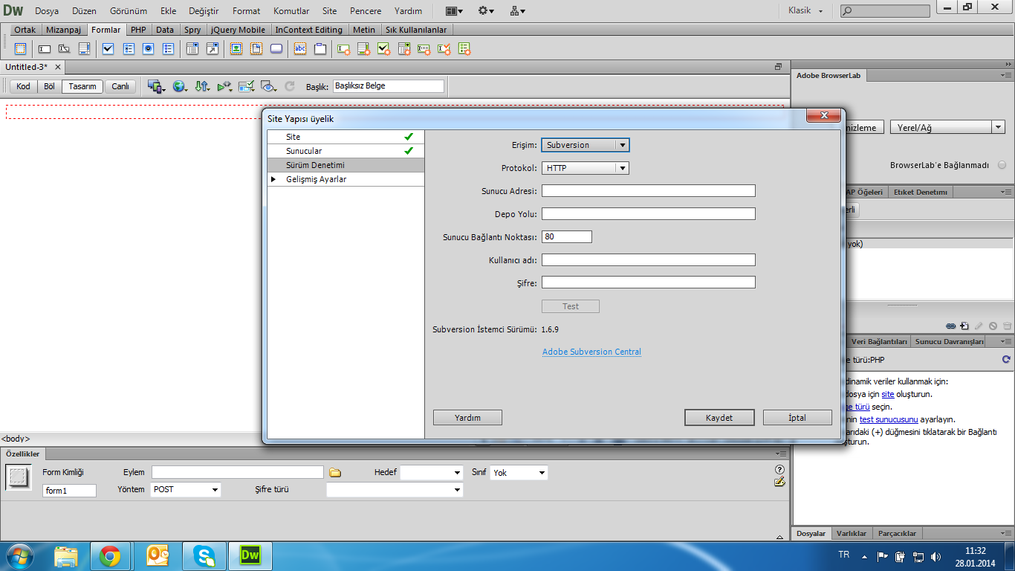Screen dimensions: 1015x571
Task: Open the Değiştir menu
Action: [x=204, y=11]
